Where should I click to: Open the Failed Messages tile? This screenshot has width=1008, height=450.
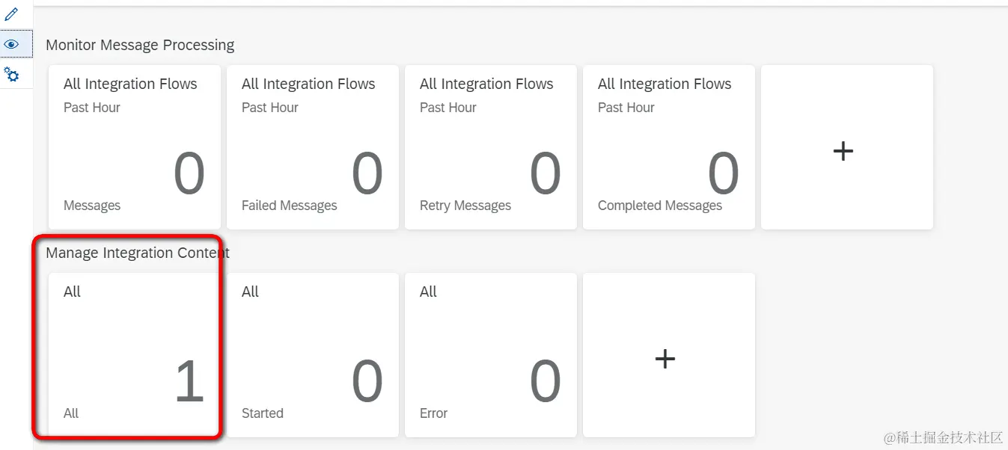tap(312, 148)
